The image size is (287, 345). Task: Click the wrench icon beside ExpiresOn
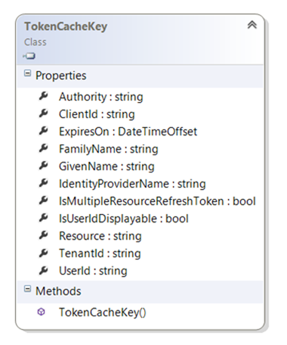pos(43,131)
